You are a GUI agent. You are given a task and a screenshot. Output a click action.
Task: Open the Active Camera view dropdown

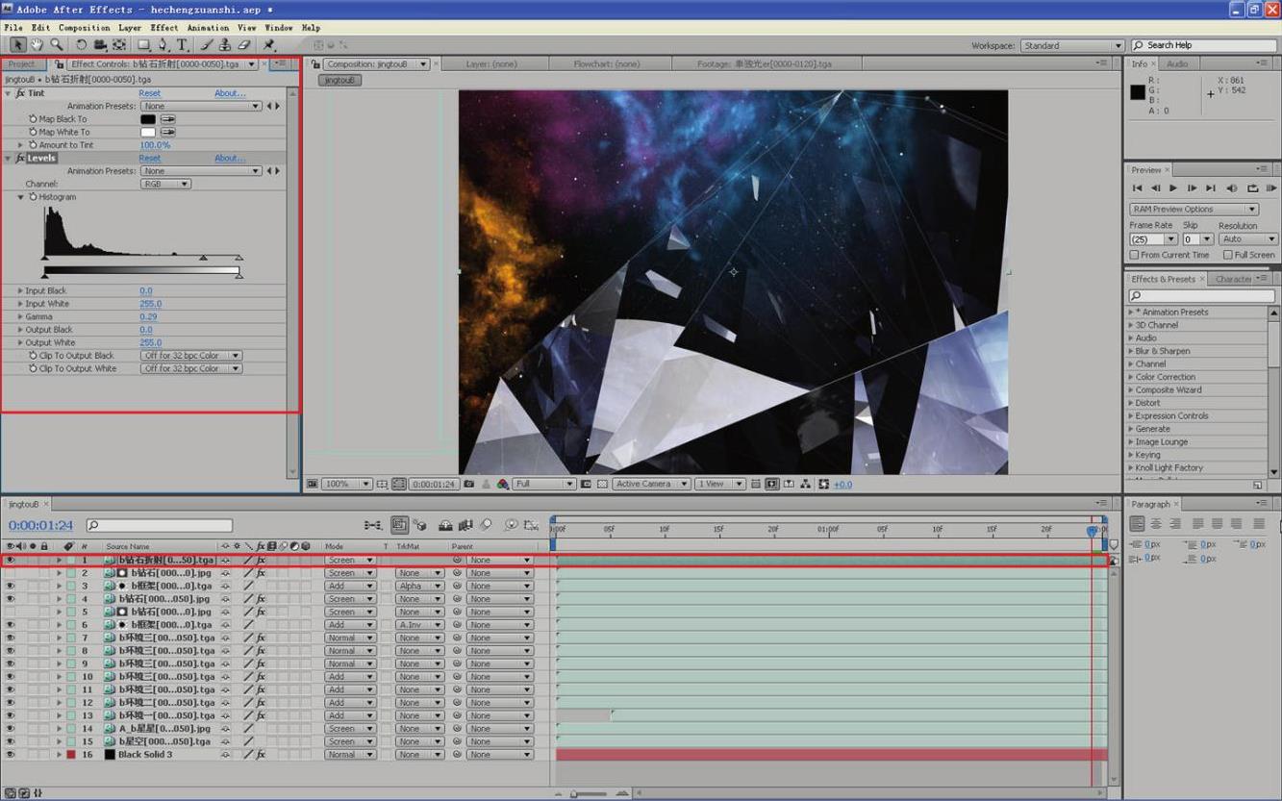[651, 484]
